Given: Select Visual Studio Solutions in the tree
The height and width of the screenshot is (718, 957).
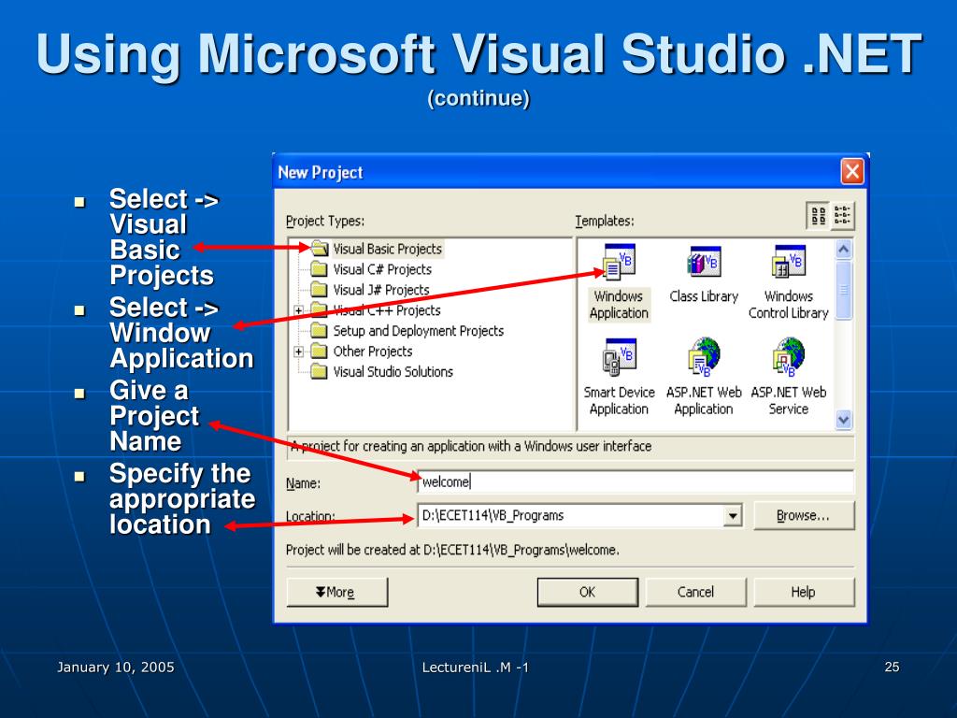Looking at the screenshot, I should [x=393, y=371].
